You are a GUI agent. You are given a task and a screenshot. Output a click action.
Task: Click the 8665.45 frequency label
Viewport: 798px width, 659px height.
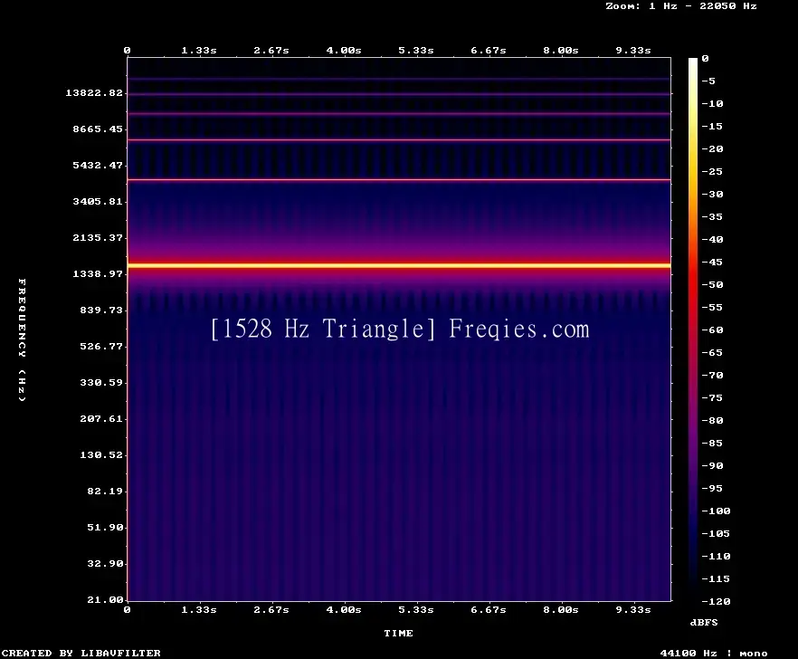click(x=98, y=129)
